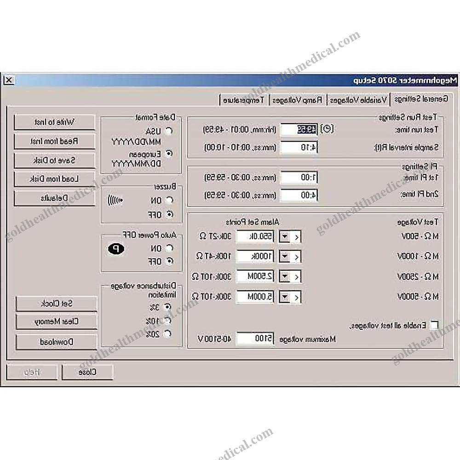
Task: Click the '30k-2T Ω' range text
Action: [215, 236]
